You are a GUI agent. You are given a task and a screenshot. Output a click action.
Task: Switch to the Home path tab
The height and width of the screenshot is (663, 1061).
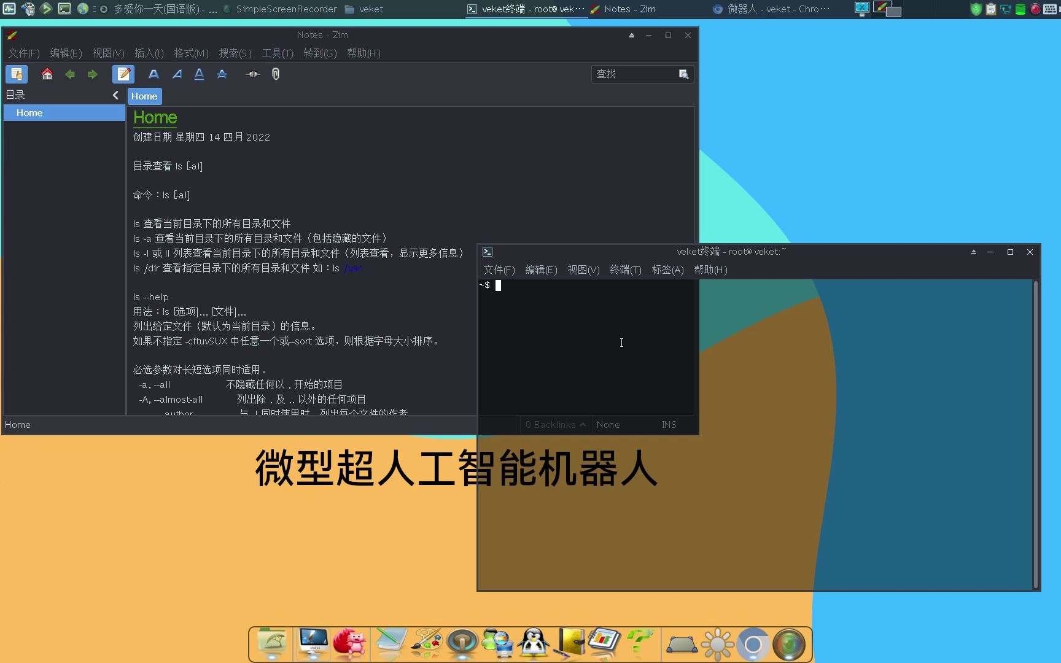click(x=144, y=96)
